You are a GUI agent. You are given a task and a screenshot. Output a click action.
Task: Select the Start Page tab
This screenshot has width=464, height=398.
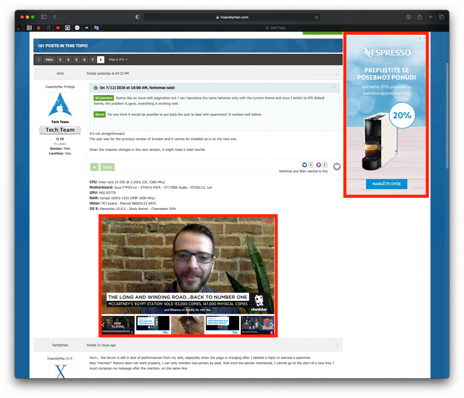[x=275, y=28]
